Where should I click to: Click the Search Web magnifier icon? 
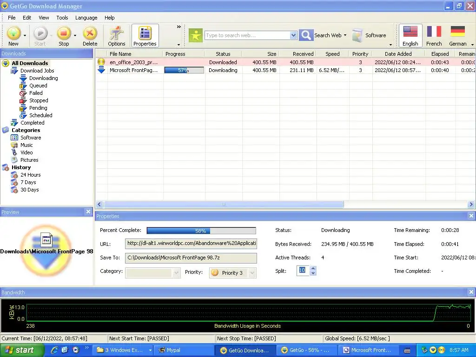pos(306,35)
